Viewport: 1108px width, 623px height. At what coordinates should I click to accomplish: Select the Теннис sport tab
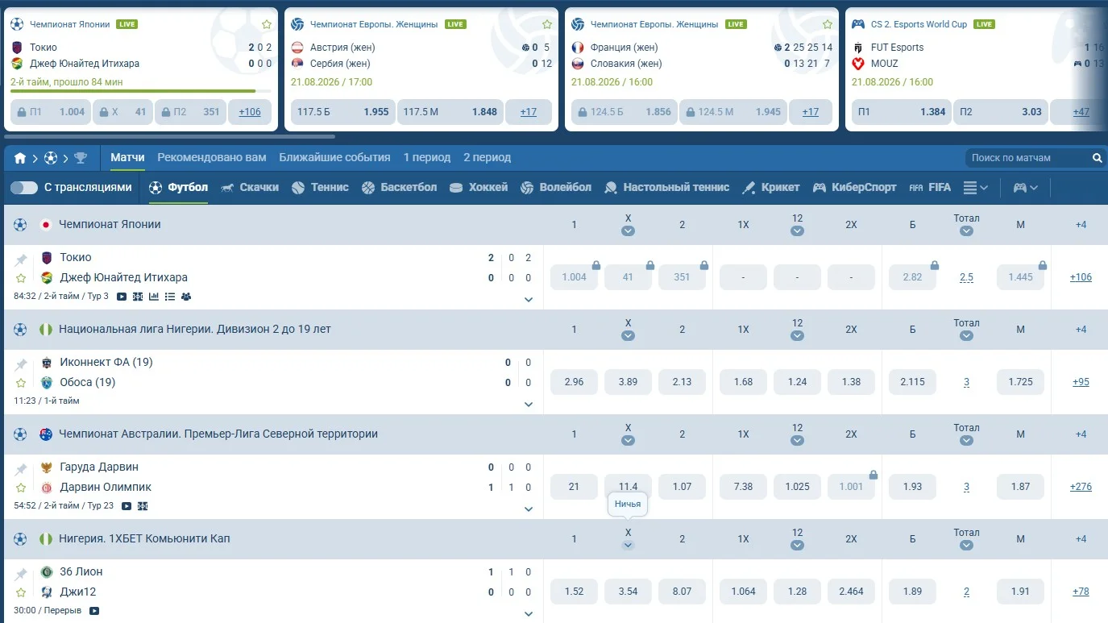tap(320, 188)
